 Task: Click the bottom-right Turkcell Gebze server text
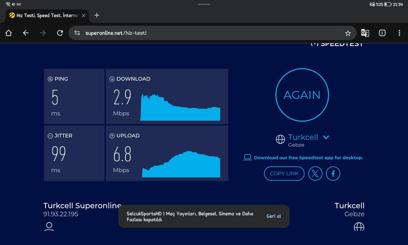point(350,209)
